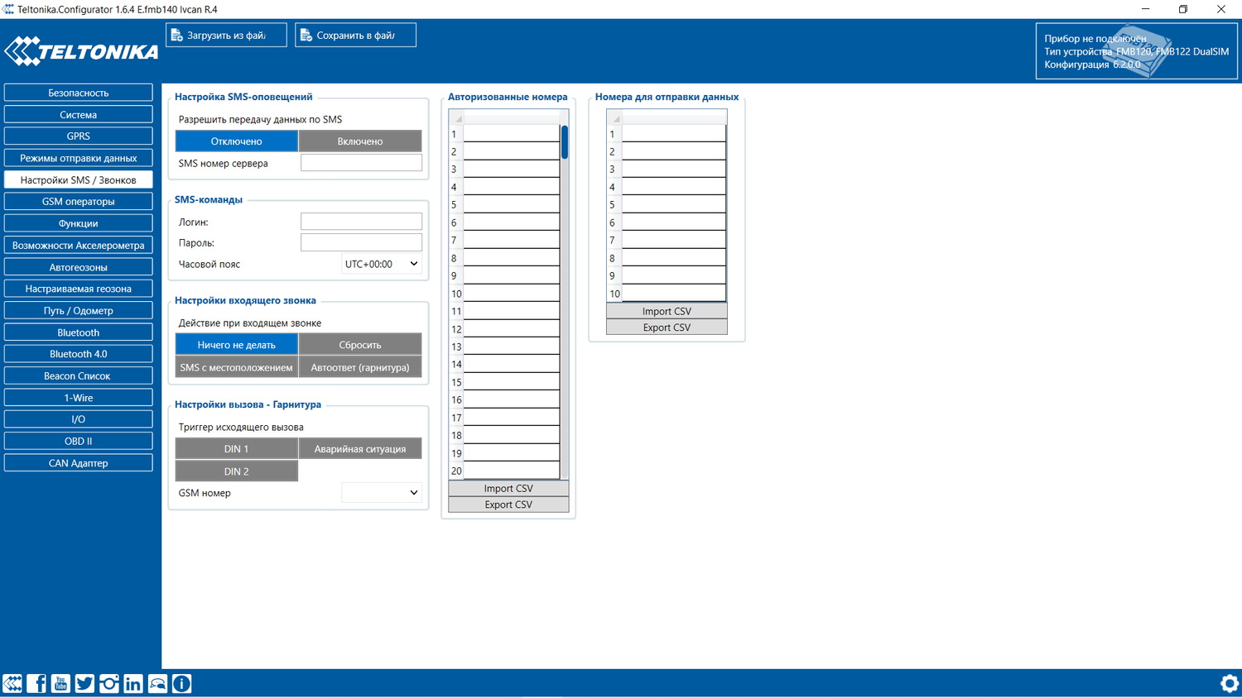Click data sending number row 5 cell

coord(673,204)
